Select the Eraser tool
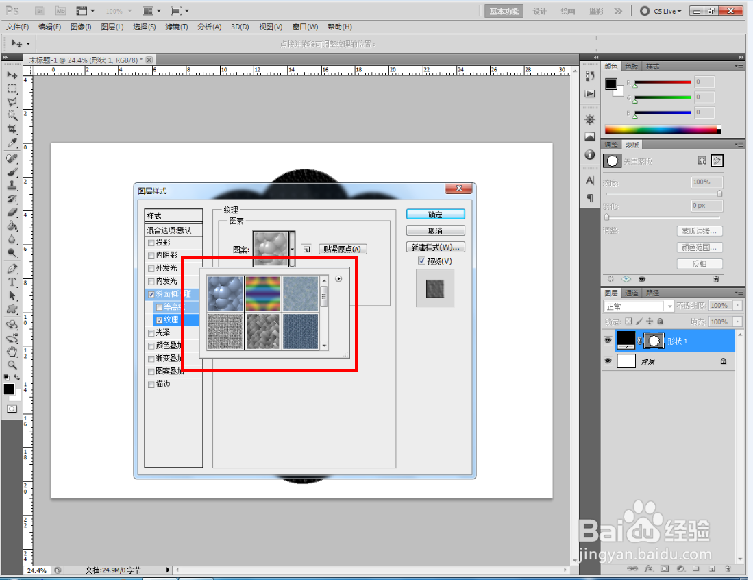Viewport: 753px width, 580px height. (12, 213)
